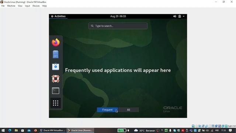Click the power icon in GNOME top bar

(180, 16)
